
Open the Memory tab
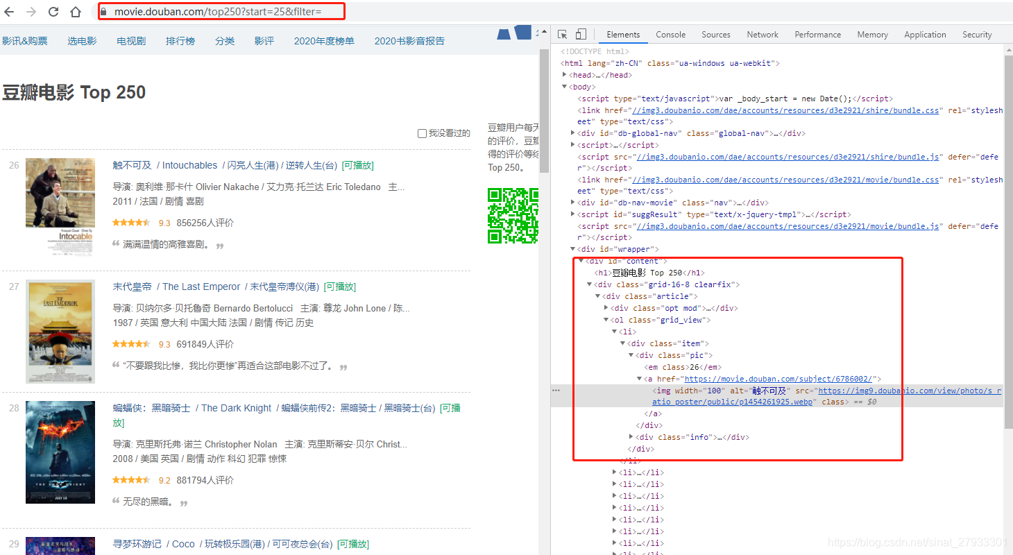click(872, 35)
